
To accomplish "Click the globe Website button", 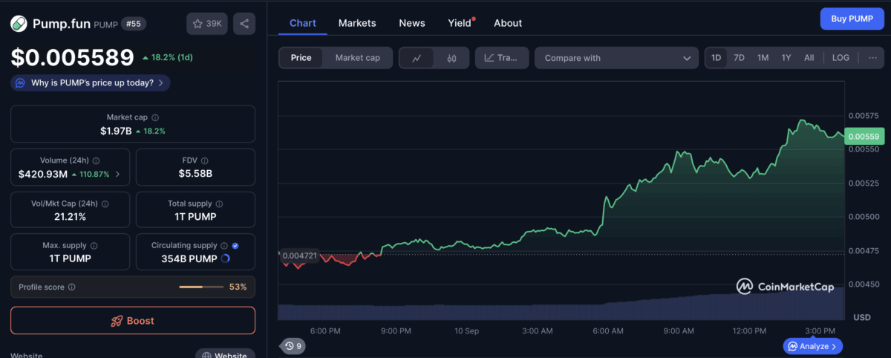I will coord(225,356).
